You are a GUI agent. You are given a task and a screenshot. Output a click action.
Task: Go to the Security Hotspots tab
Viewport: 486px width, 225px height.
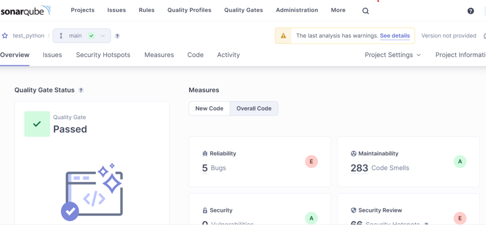103,55
